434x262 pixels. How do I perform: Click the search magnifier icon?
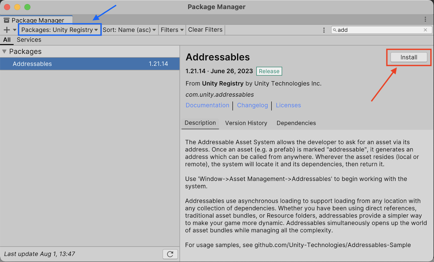335,30
